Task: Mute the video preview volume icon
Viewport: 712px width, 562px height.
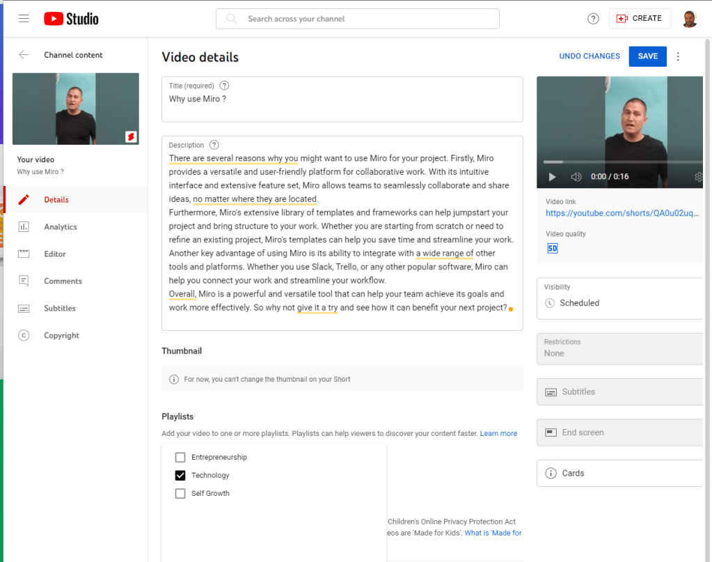Action: pos(576,177)
